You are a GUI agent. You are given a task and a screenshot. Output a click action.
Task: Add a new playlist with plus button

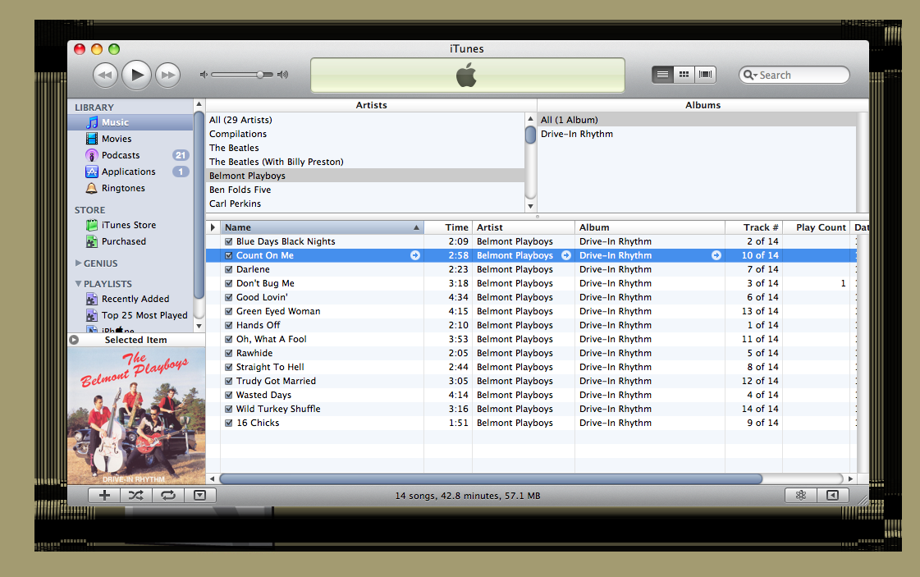pyautogui.click(x=104, y=496)
